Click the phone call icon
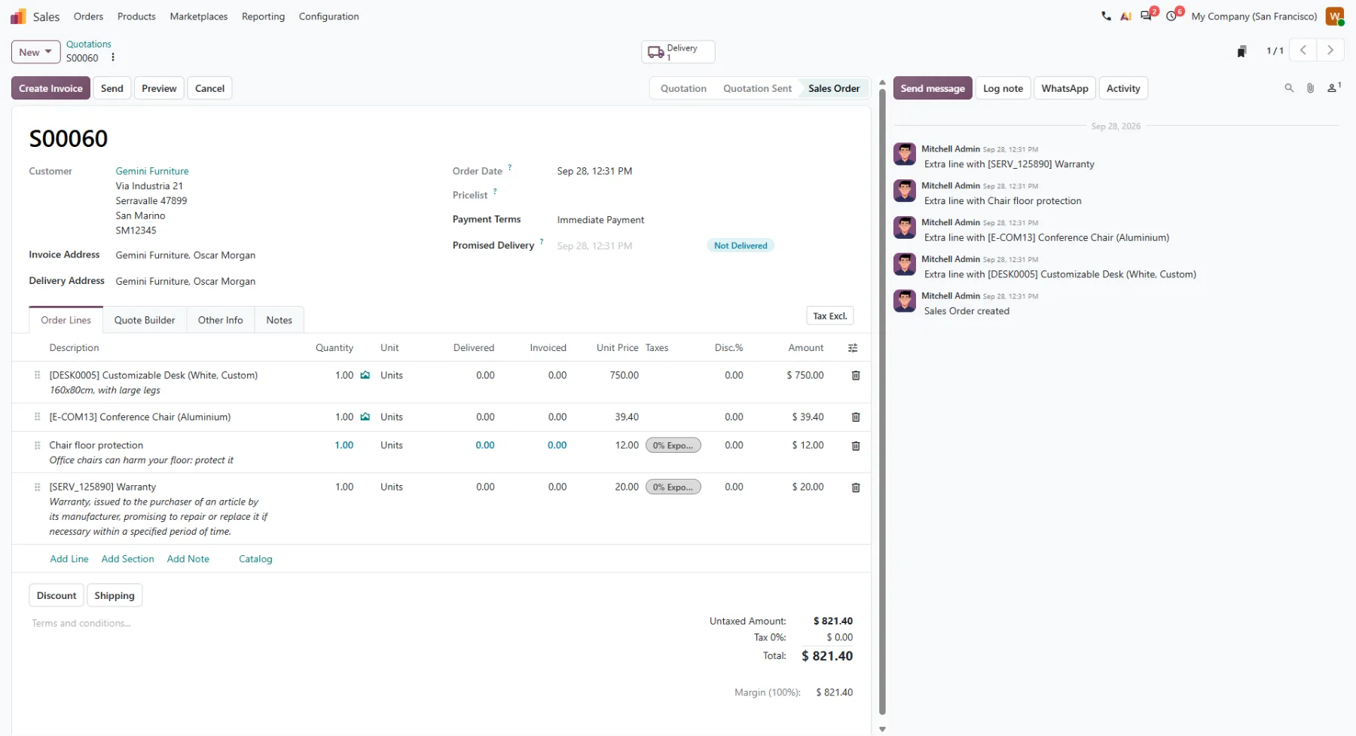This screenshot has width=1356, height=736. point(1106,16)
